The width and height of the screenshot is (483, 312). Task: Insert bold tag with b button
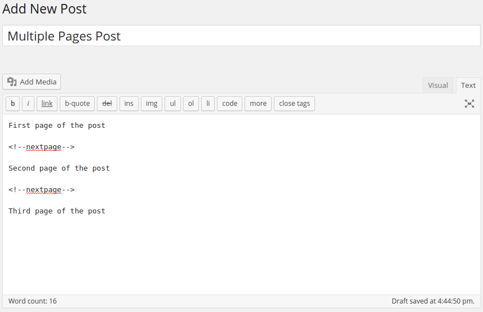point(12,104)
